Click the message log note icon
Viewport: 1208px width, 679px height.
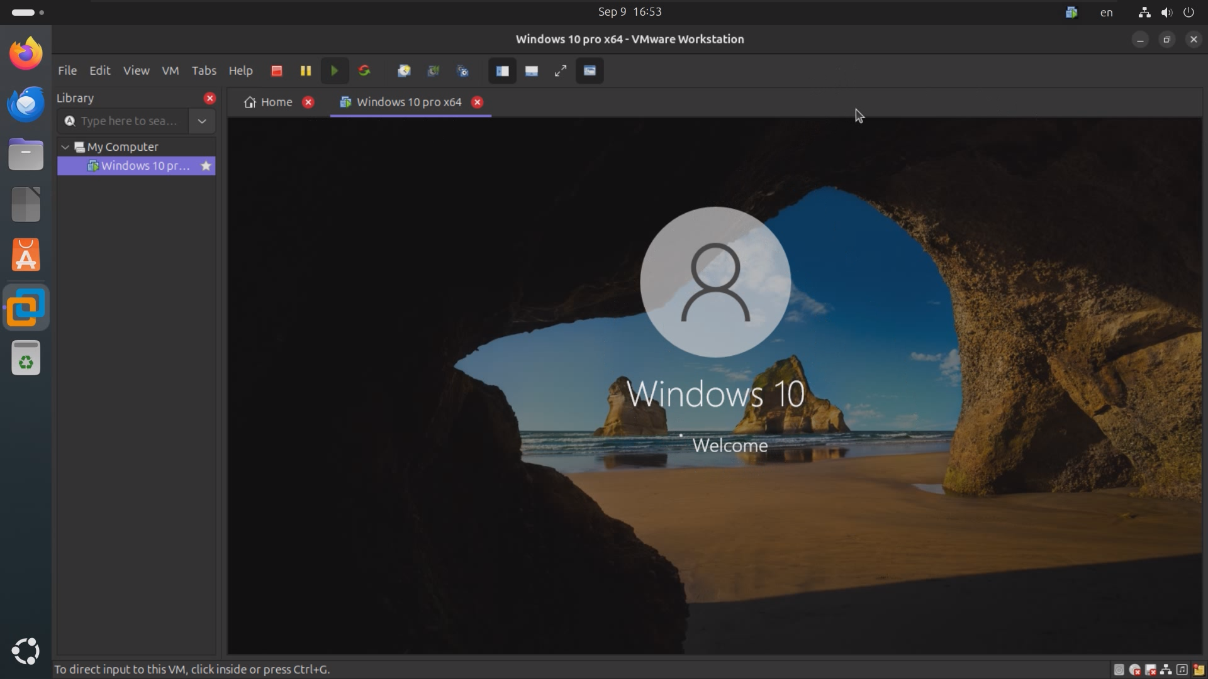click(1198, 670)
